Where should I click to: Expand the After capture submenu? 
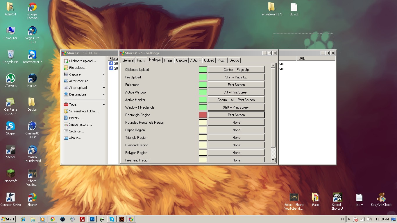tap(104, 81)
